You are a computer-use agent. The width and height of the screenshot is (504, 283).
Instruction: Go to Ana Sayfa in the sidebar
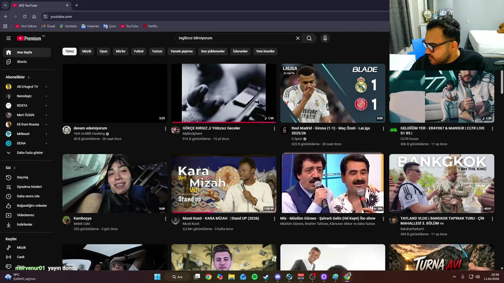pos(27,52)
